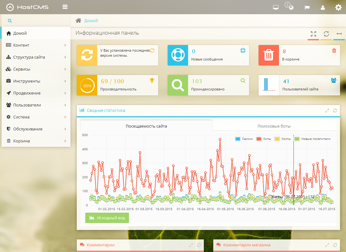Switch to the Поисковые боты tab

(274, 126)
